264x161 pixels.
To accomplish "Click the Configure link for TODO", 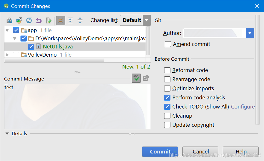I will tap(243, 107).
